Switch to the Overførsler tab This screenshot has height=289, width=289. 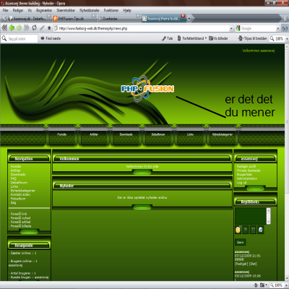pyautogui.click(x=119, y=19)
